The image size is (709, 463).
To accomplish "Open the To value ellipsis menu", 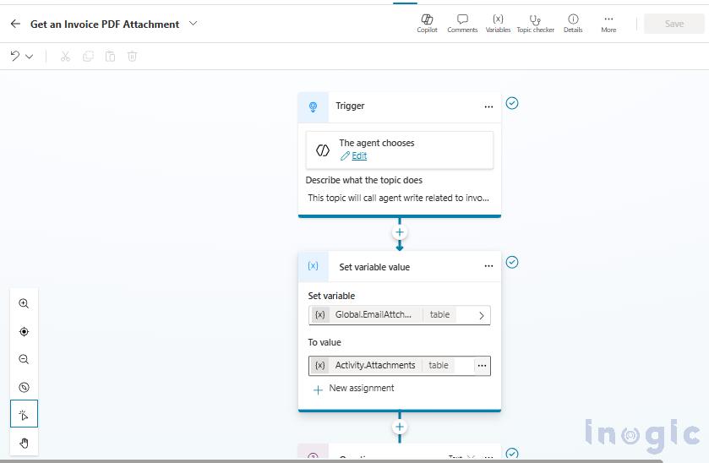I will [x=482, y=365].
